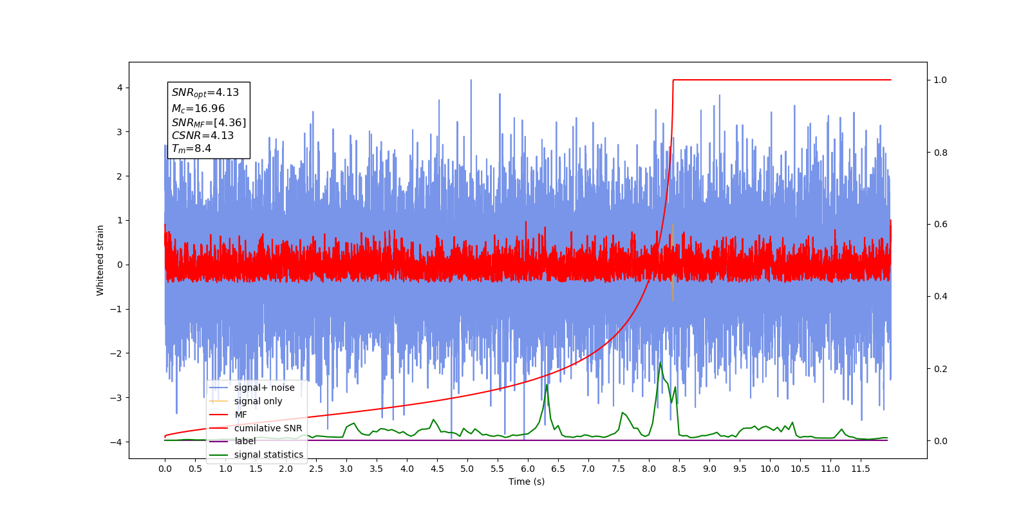This screenshot has height=515, width=1030.
Task: Click the purple line sample for 'label'
Action: (x=219, y=441)
